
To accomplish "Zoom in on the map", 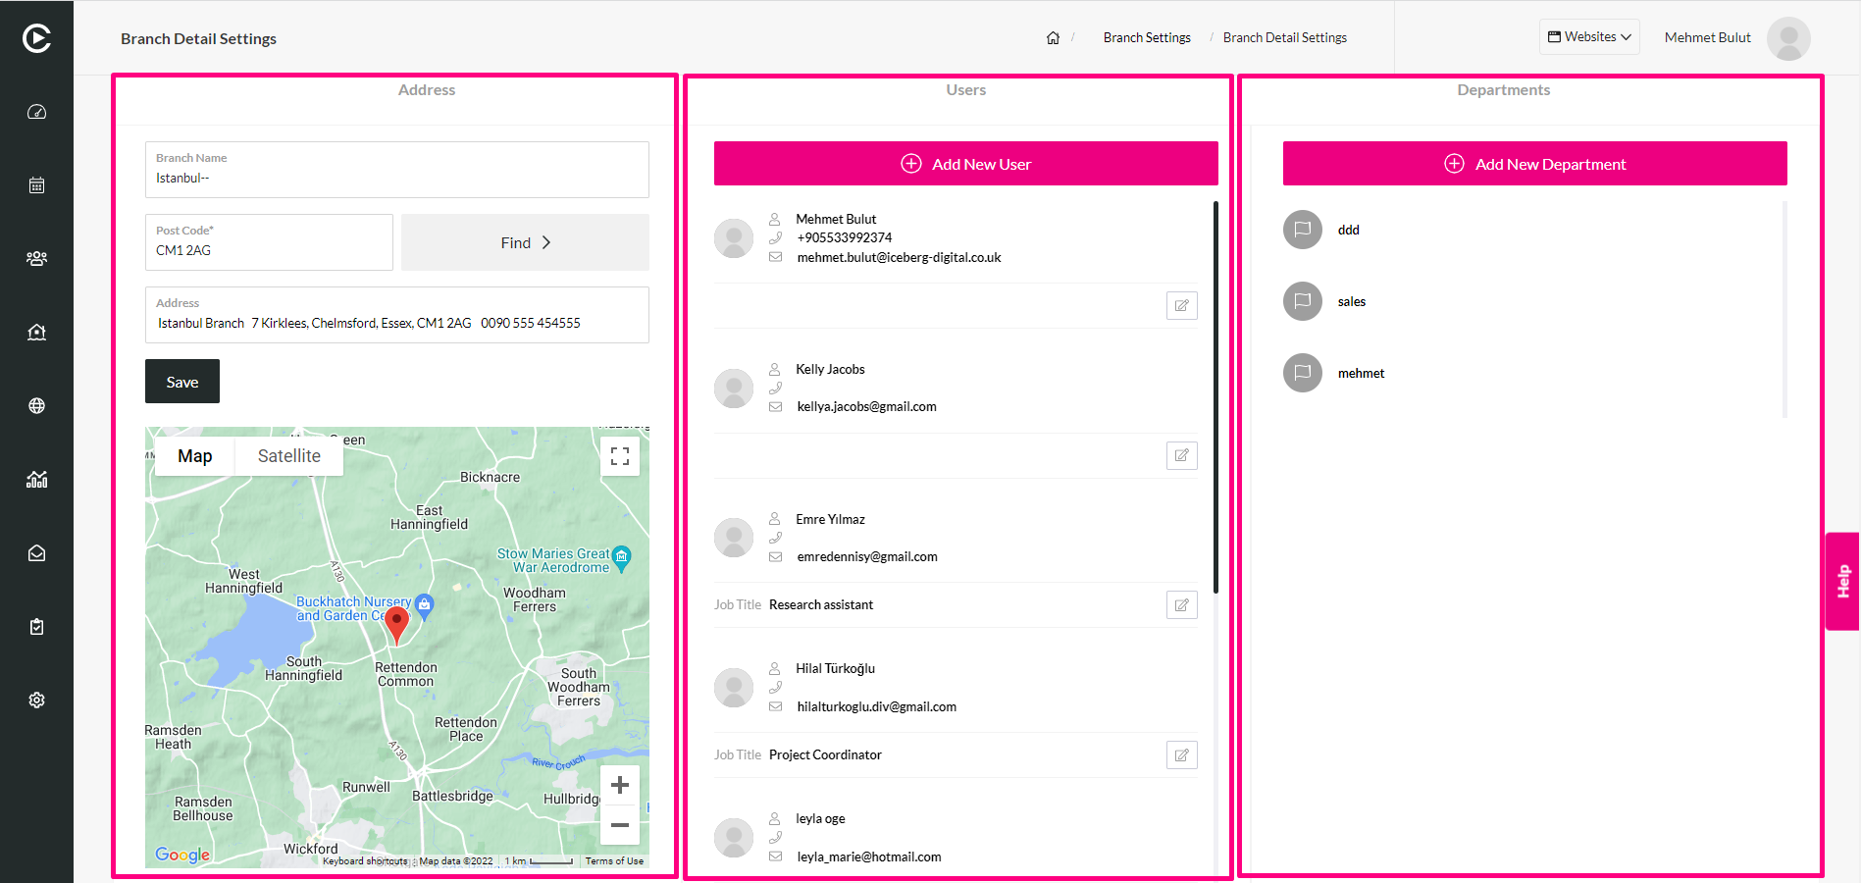I will tap(620, 785).
